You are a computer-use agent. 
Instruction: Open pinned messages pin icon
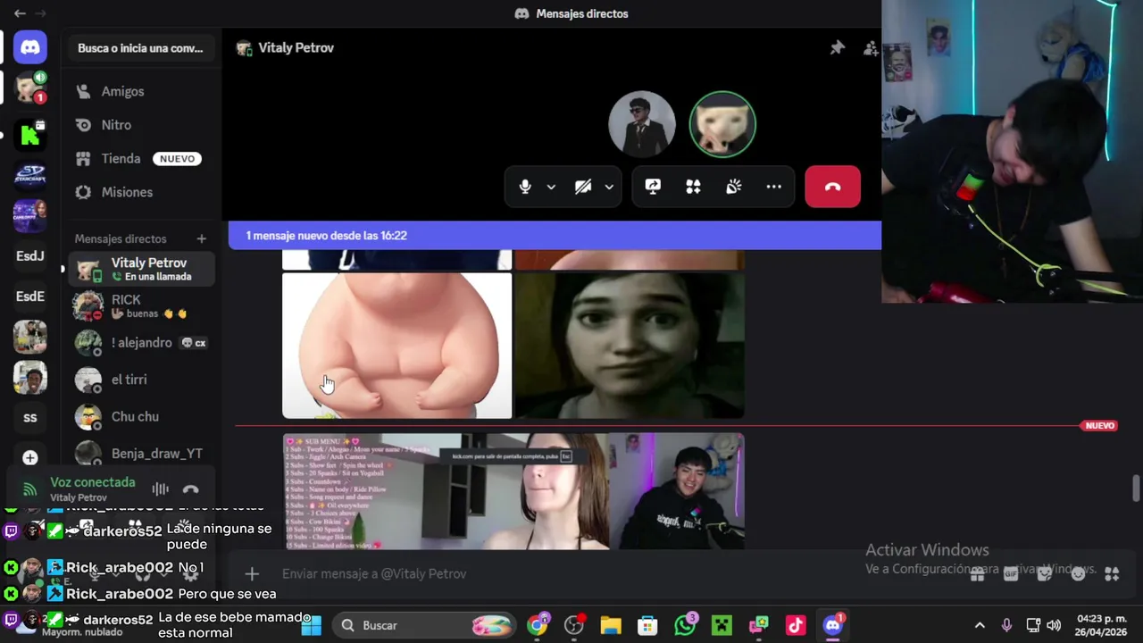pos(837,48)
